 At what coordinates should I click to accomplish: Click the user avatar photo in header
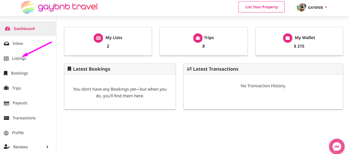pyautogui.click(x=301, y=7)
